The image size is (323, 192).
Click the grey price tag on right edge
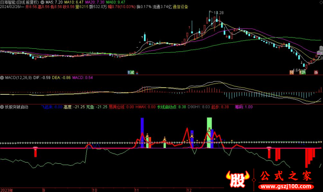point(319,52)
